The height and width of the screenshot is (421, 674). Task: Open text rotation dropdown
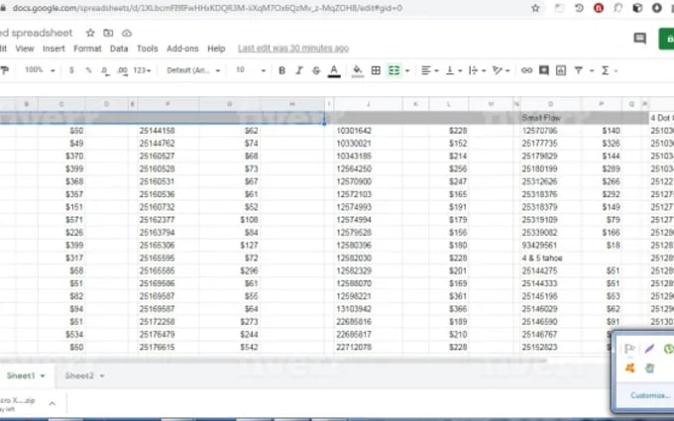click(501, 70)
